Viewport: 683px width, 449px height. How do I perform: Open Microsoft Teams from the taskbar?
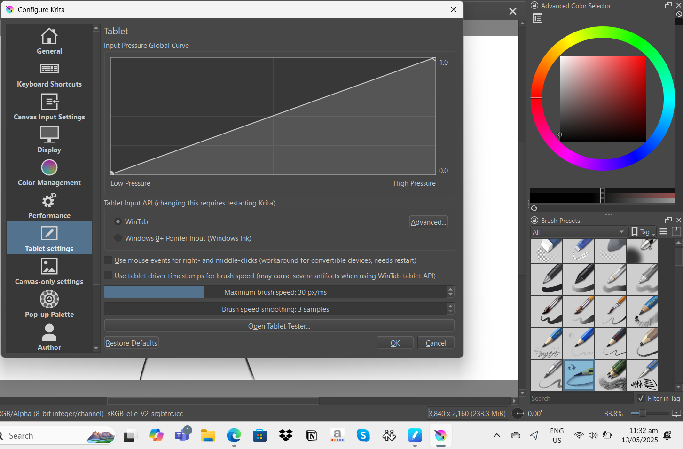[x=182, y=435]
